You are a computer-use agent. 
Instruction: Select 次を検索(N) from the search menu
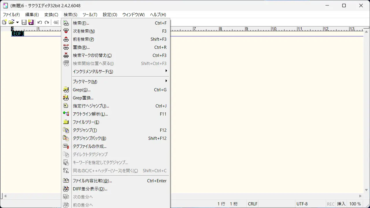pos(84,31)
